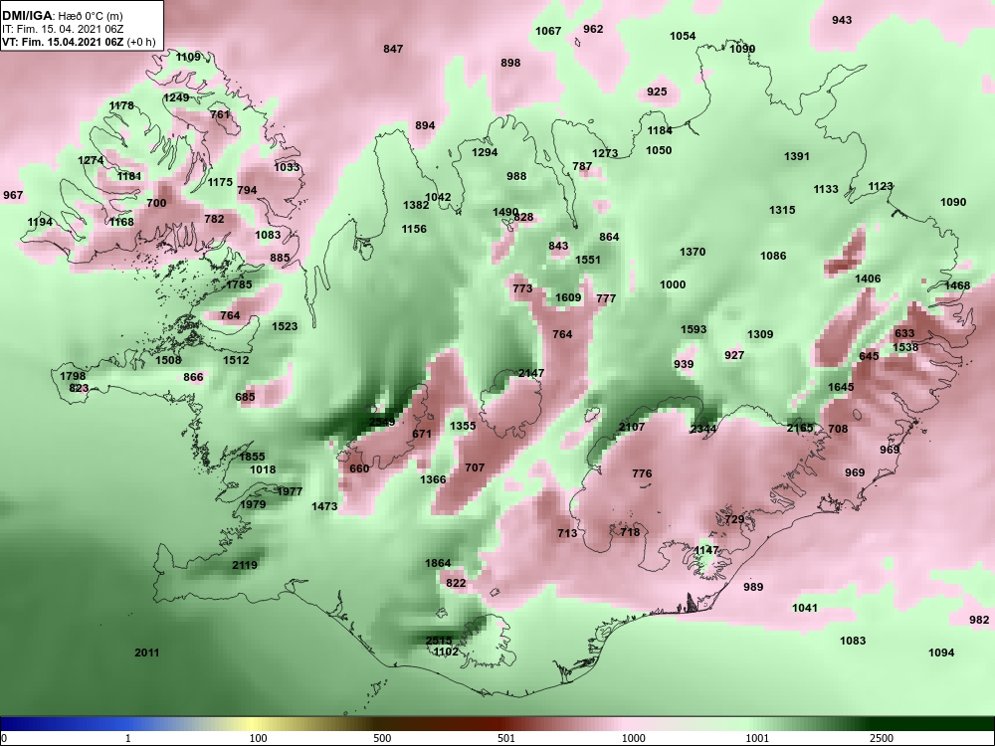995x746 pixels.
Task: Click the 1294 value in the north
Action: (x=485, y=152)
